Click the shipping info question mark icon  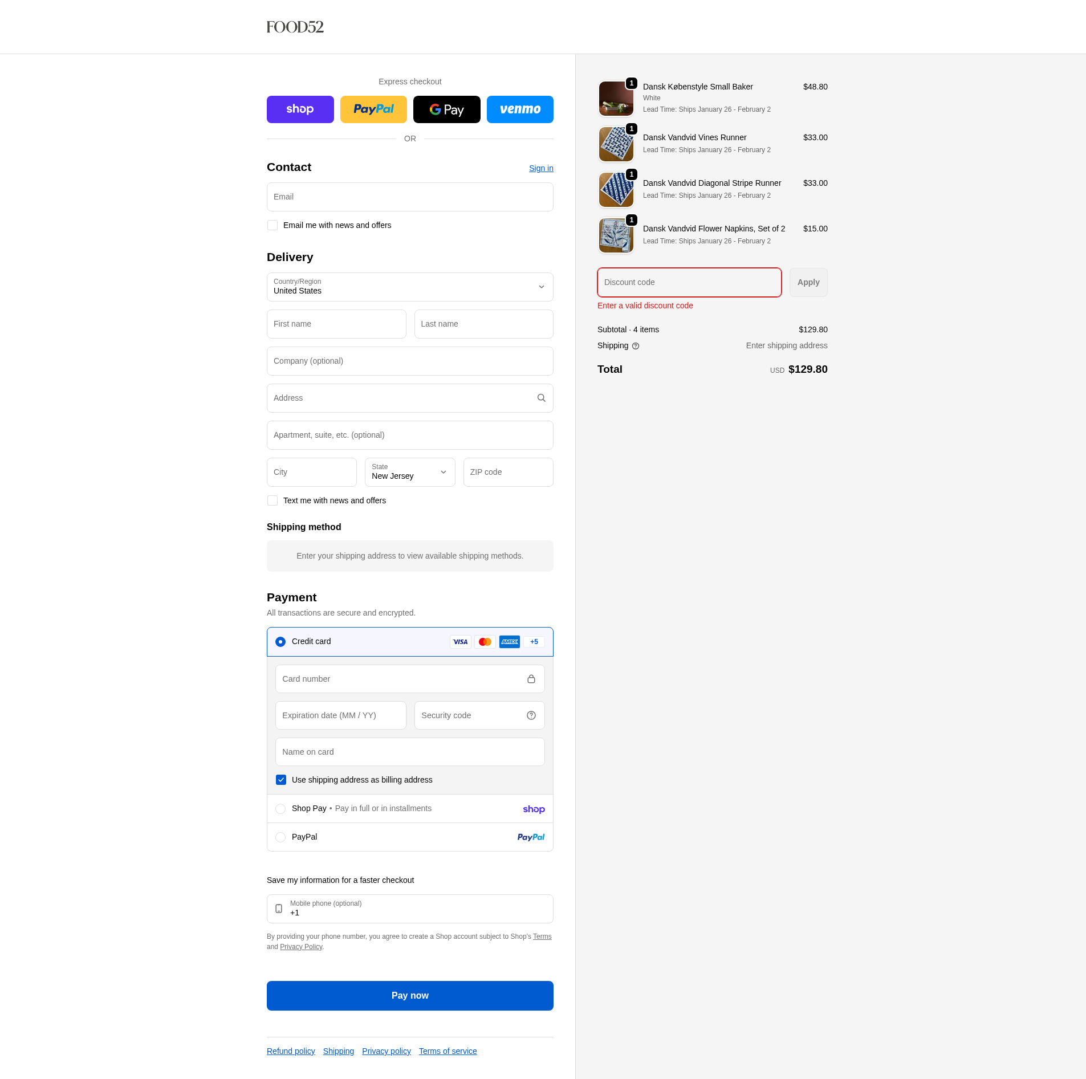click(635, 346)
